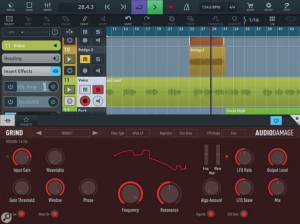Viewport: 300px width, 224px height.
Task: Start playback with the Play button
Action: (x=155, y=7)
